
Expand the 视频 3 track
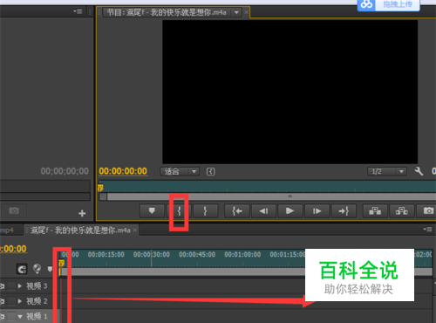(x=20, y=286)
